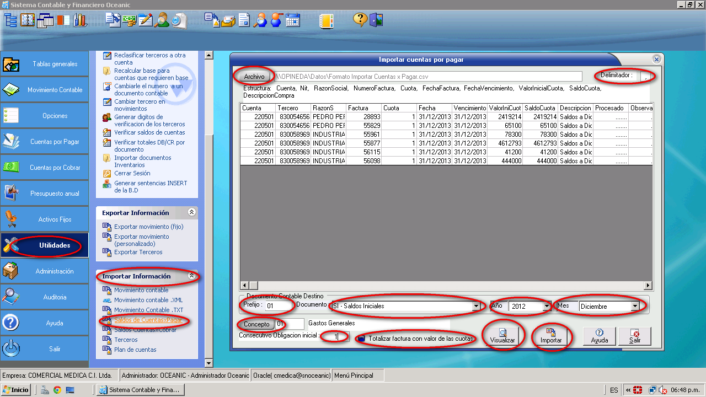The height and width of the screenshot is (397, 706).
Task: Open the yellow notebook toolbar icon
Action: pyautogui.click(x=327, y=20)
